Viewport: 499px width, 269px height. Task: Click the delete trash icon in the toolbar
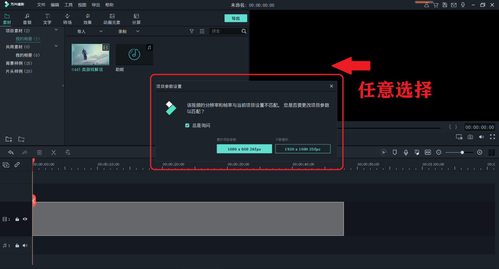(39, 152)
